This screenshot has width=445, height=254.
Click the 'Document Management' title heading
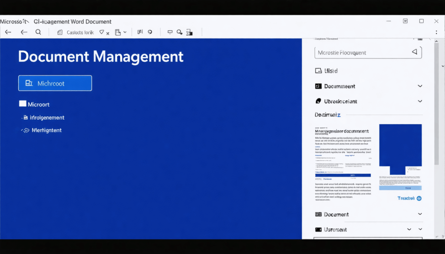point(100,57)
